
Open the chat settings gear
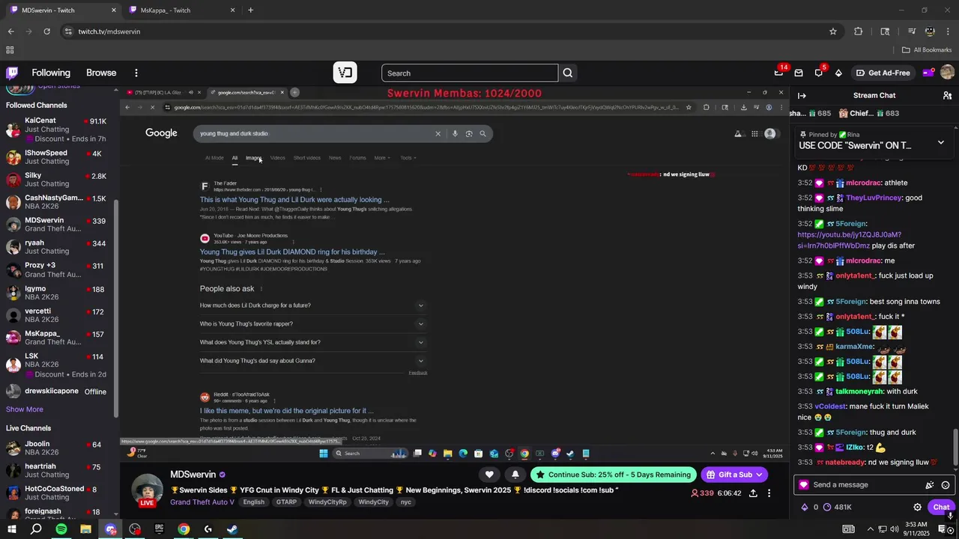(x=917, y=507)
